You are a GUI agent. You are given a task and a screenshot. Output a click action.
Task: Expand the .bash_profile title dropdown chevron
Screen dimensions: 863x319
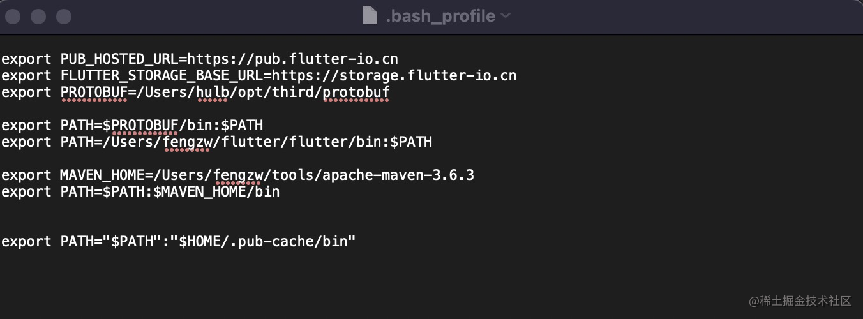click(506, 16)
